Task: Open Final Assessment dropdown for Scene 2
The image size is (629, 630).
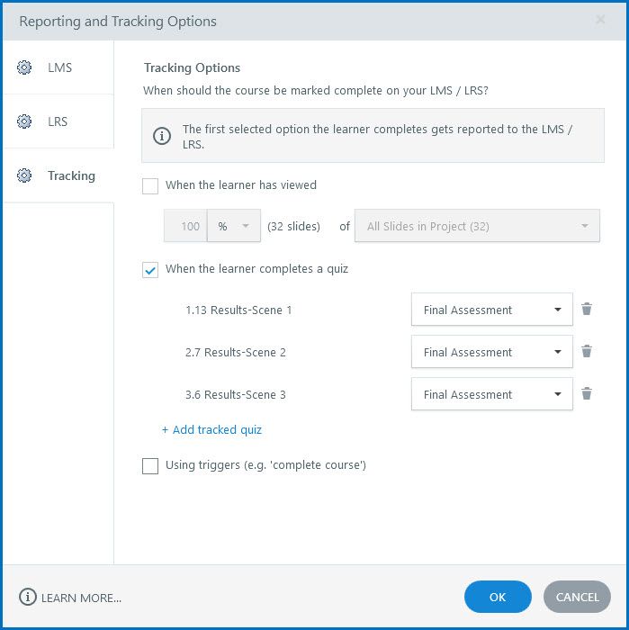Action: click(491, 353)
